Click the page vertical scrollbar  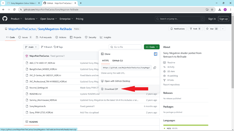click(233, 52)
